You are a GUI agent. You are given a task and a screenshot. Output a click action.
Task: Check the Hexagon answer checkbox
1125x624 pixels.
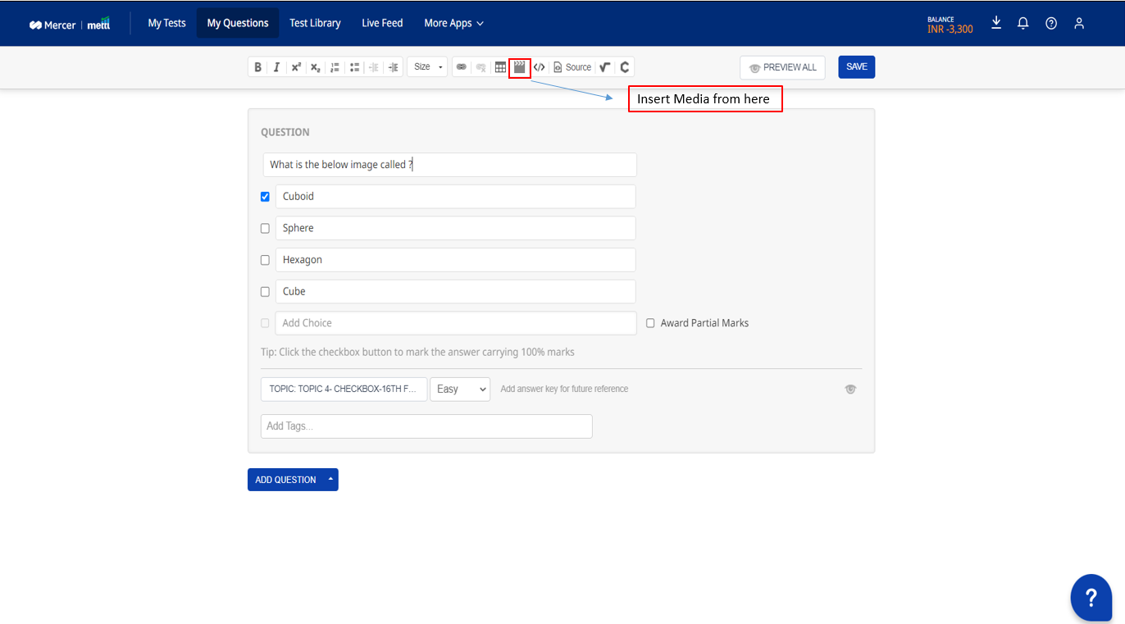265,260
